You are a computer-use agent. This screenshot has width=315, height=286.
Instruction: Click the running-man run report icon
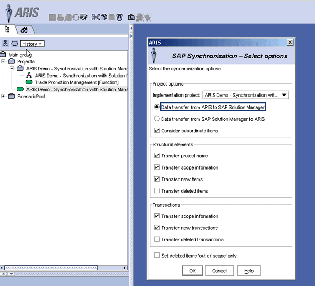point(84,17)
